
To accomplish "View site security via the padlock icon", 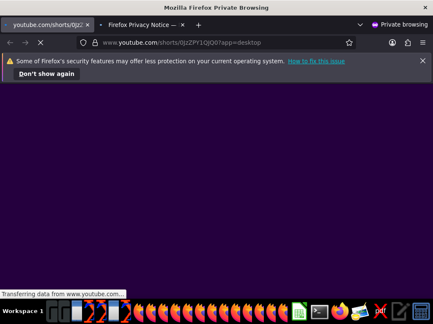I will tap(95, 43).
